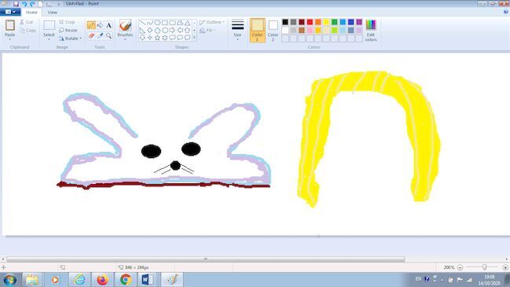Viewport: 510px width, 287px height.
Task: Choose the straight Line shape
Action: [142, 23]
